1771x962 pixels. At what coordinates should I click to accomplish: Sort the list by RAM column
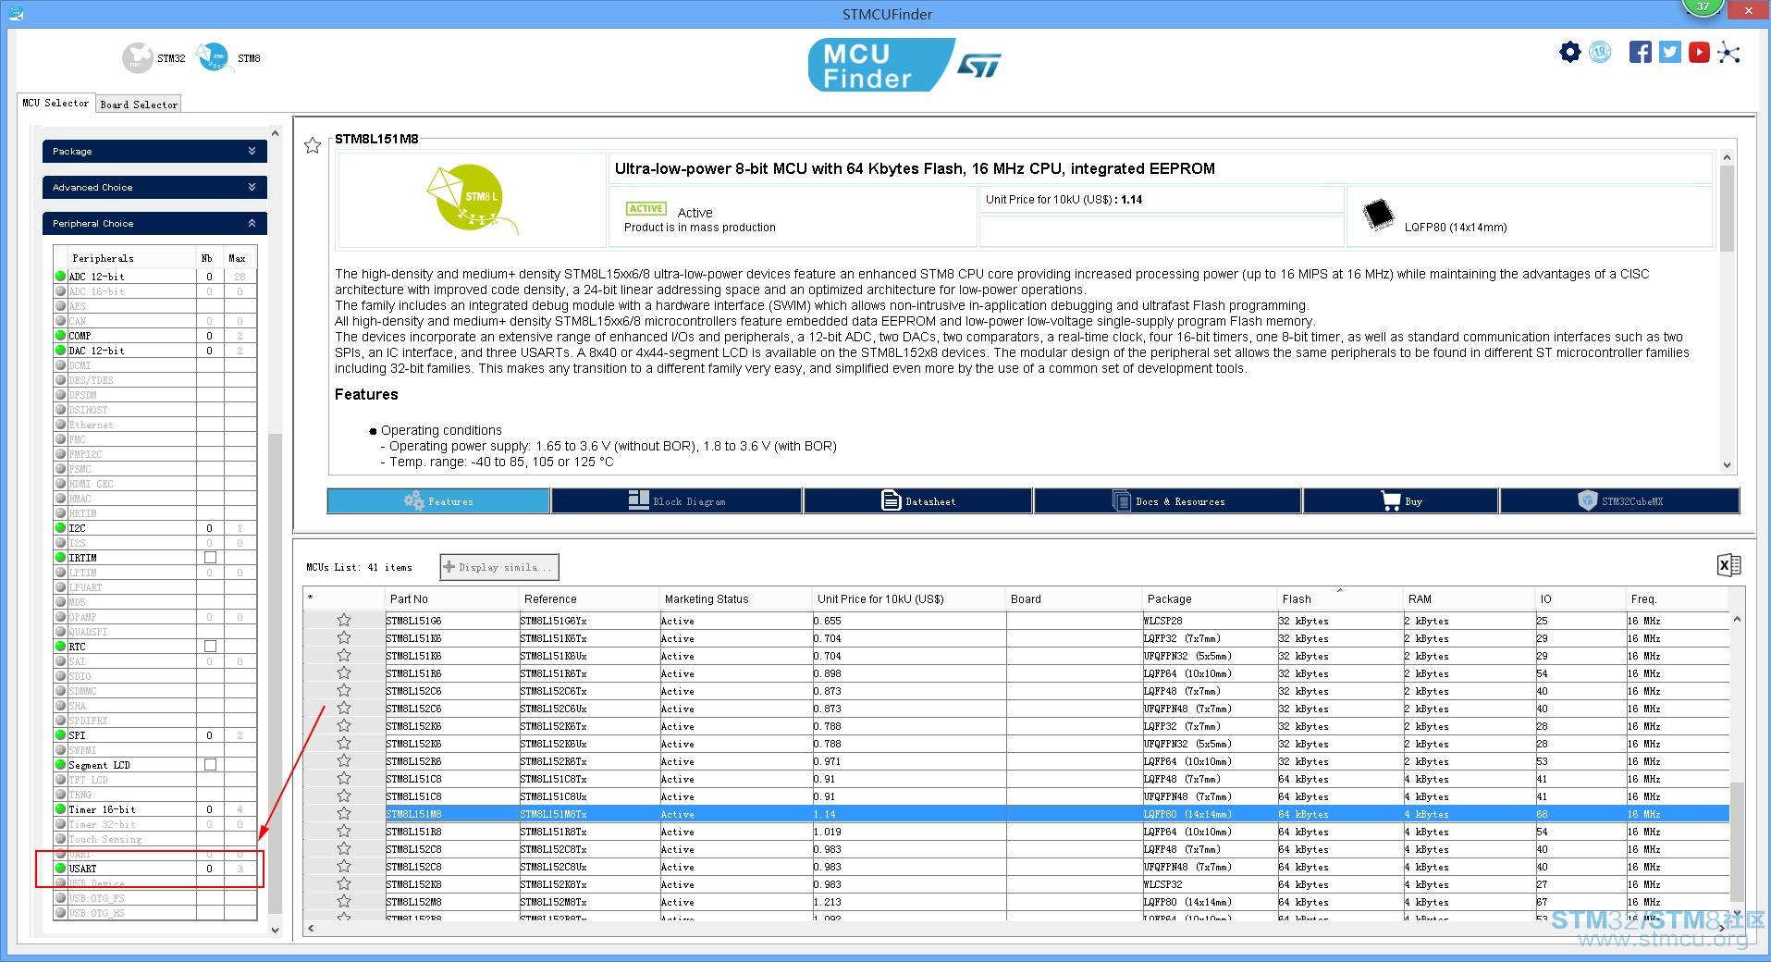click(1468, 598)
